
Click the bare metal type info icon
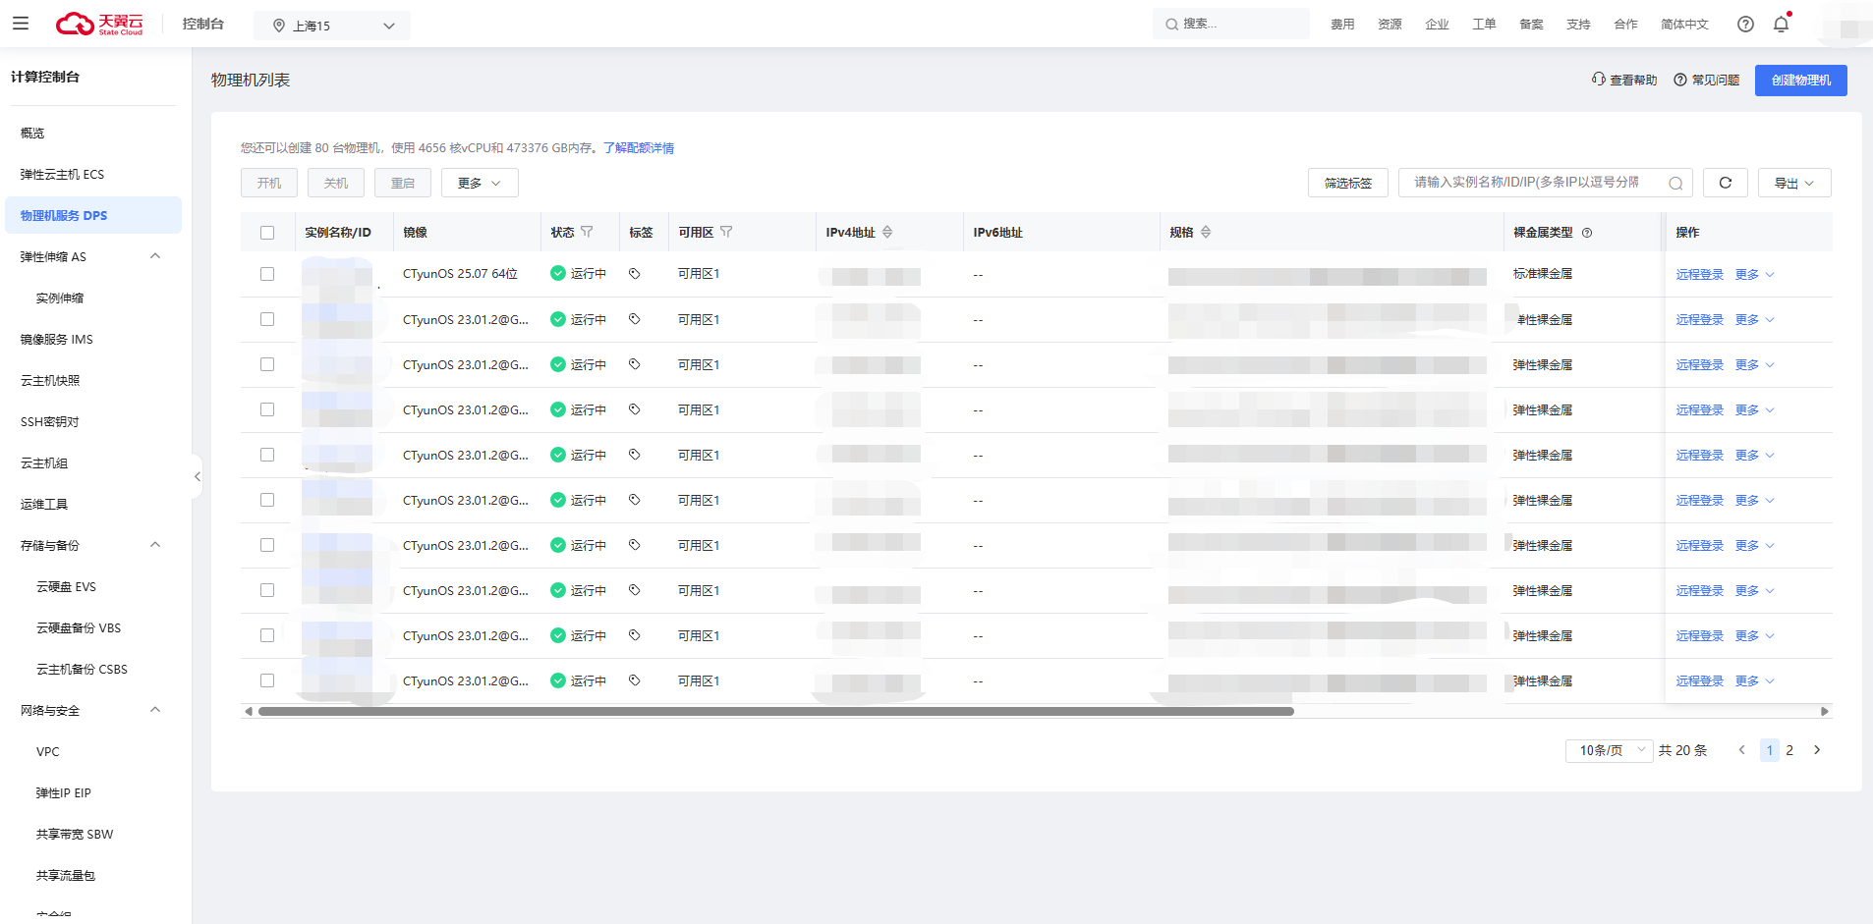point(1587,233)
